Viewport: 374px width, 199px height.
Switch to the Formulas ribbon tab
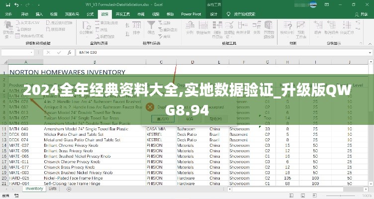tap(90, 14)
